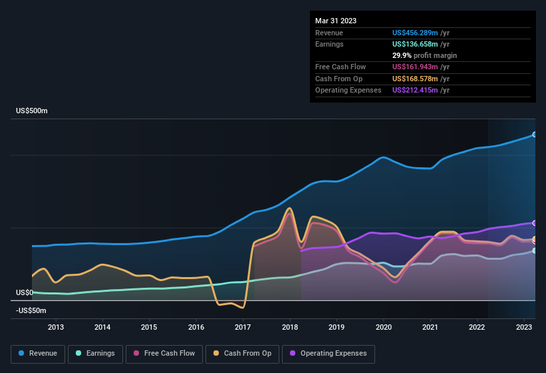This screenshot has width=546, height=373.
Task: Click the 29.9% profit margin text
Action: [x=424, y=55]
